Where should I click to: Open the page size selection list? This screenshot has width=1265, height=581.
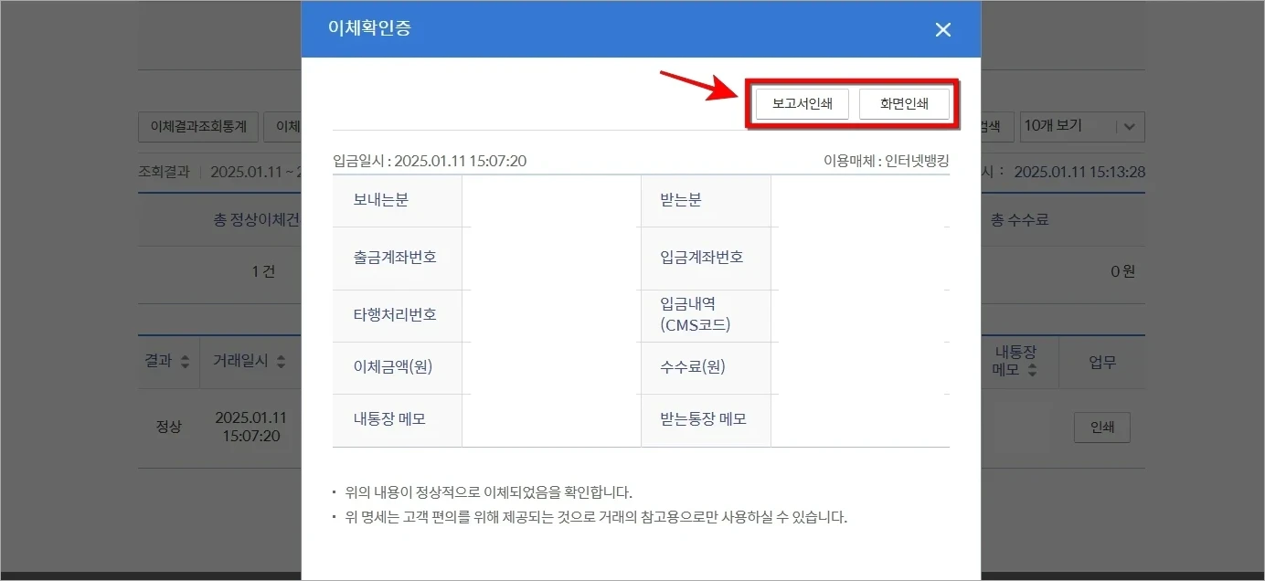pyautogui.click(x=1082, y=126)
